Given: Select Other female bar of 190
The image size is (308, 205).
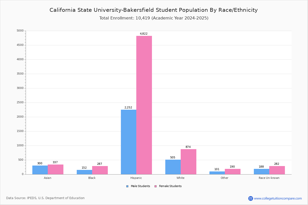Looking at the screenshot, I should 233,172.
